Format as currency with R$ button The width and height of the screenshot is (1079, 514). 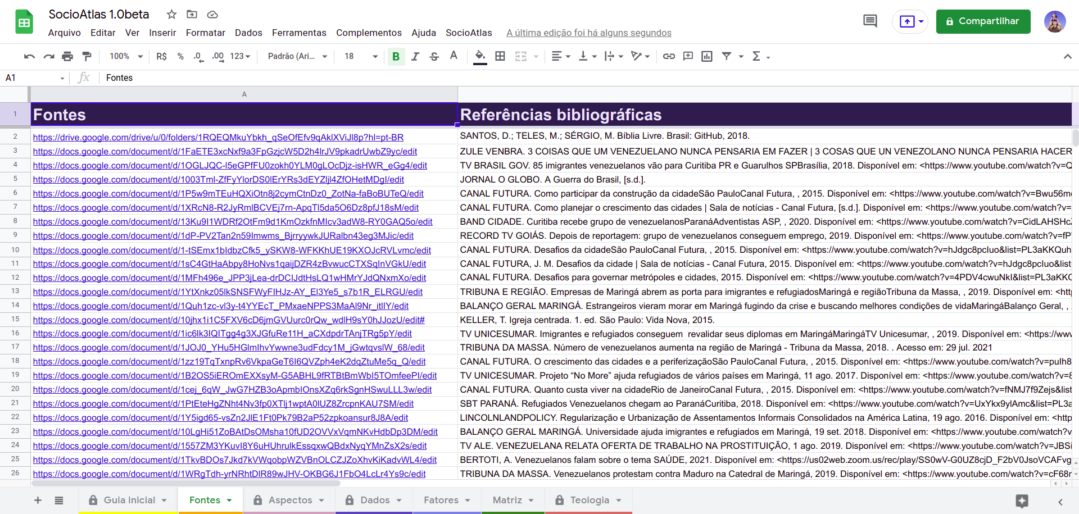[161, 56]
